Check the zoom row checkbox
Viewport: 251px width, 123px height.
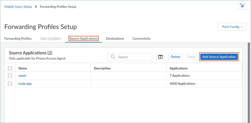tap(10, 76)
